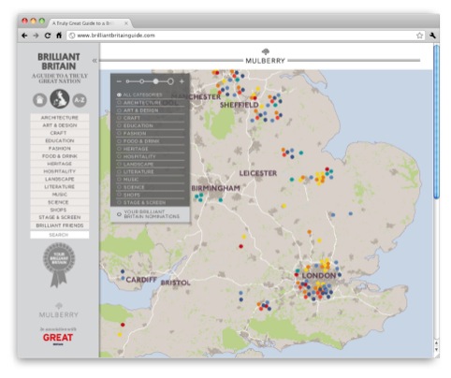Screen dimensions: 451x378
Task: Open Landscape in the sidebar menu
Action: (x=60, y=179)
